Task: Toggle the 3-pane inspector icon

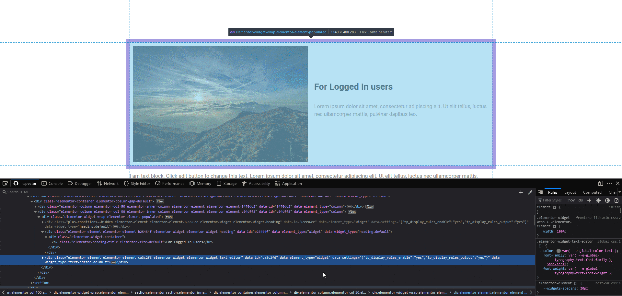Action: (540, 192)
